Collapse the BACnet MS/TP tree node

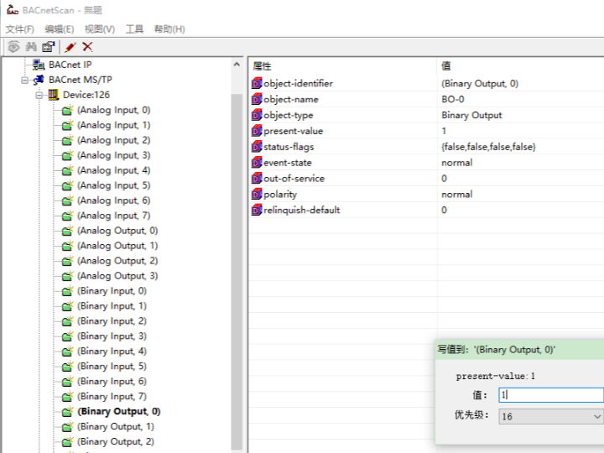click(25, 80)
